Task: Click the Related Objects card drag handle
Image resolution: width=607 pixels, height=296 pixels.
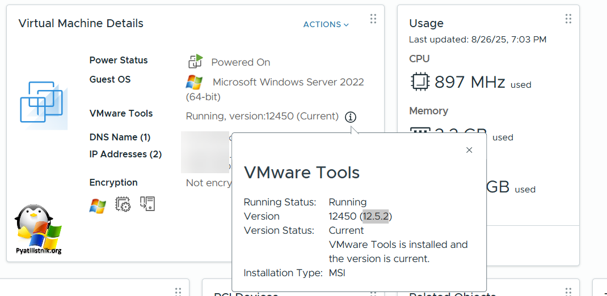Action: click(568, 291)
